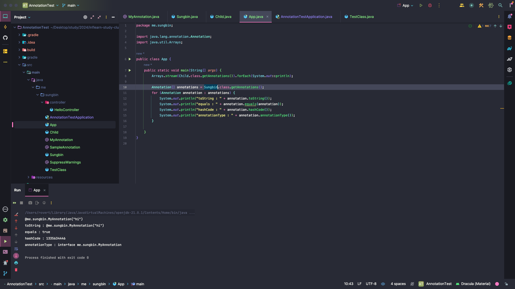Open the main branch dropdown

click(x=71, y=5)
